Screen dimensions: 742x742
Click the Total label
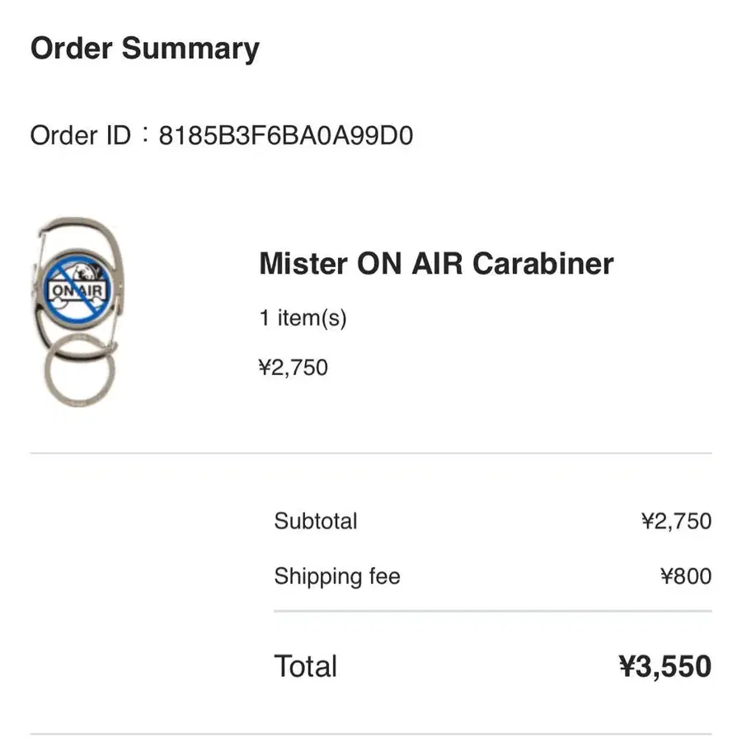pos(306,666)
